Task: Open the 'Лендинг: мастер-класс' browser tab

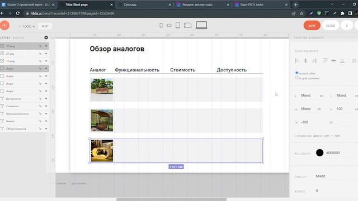Action: [202, 4]
